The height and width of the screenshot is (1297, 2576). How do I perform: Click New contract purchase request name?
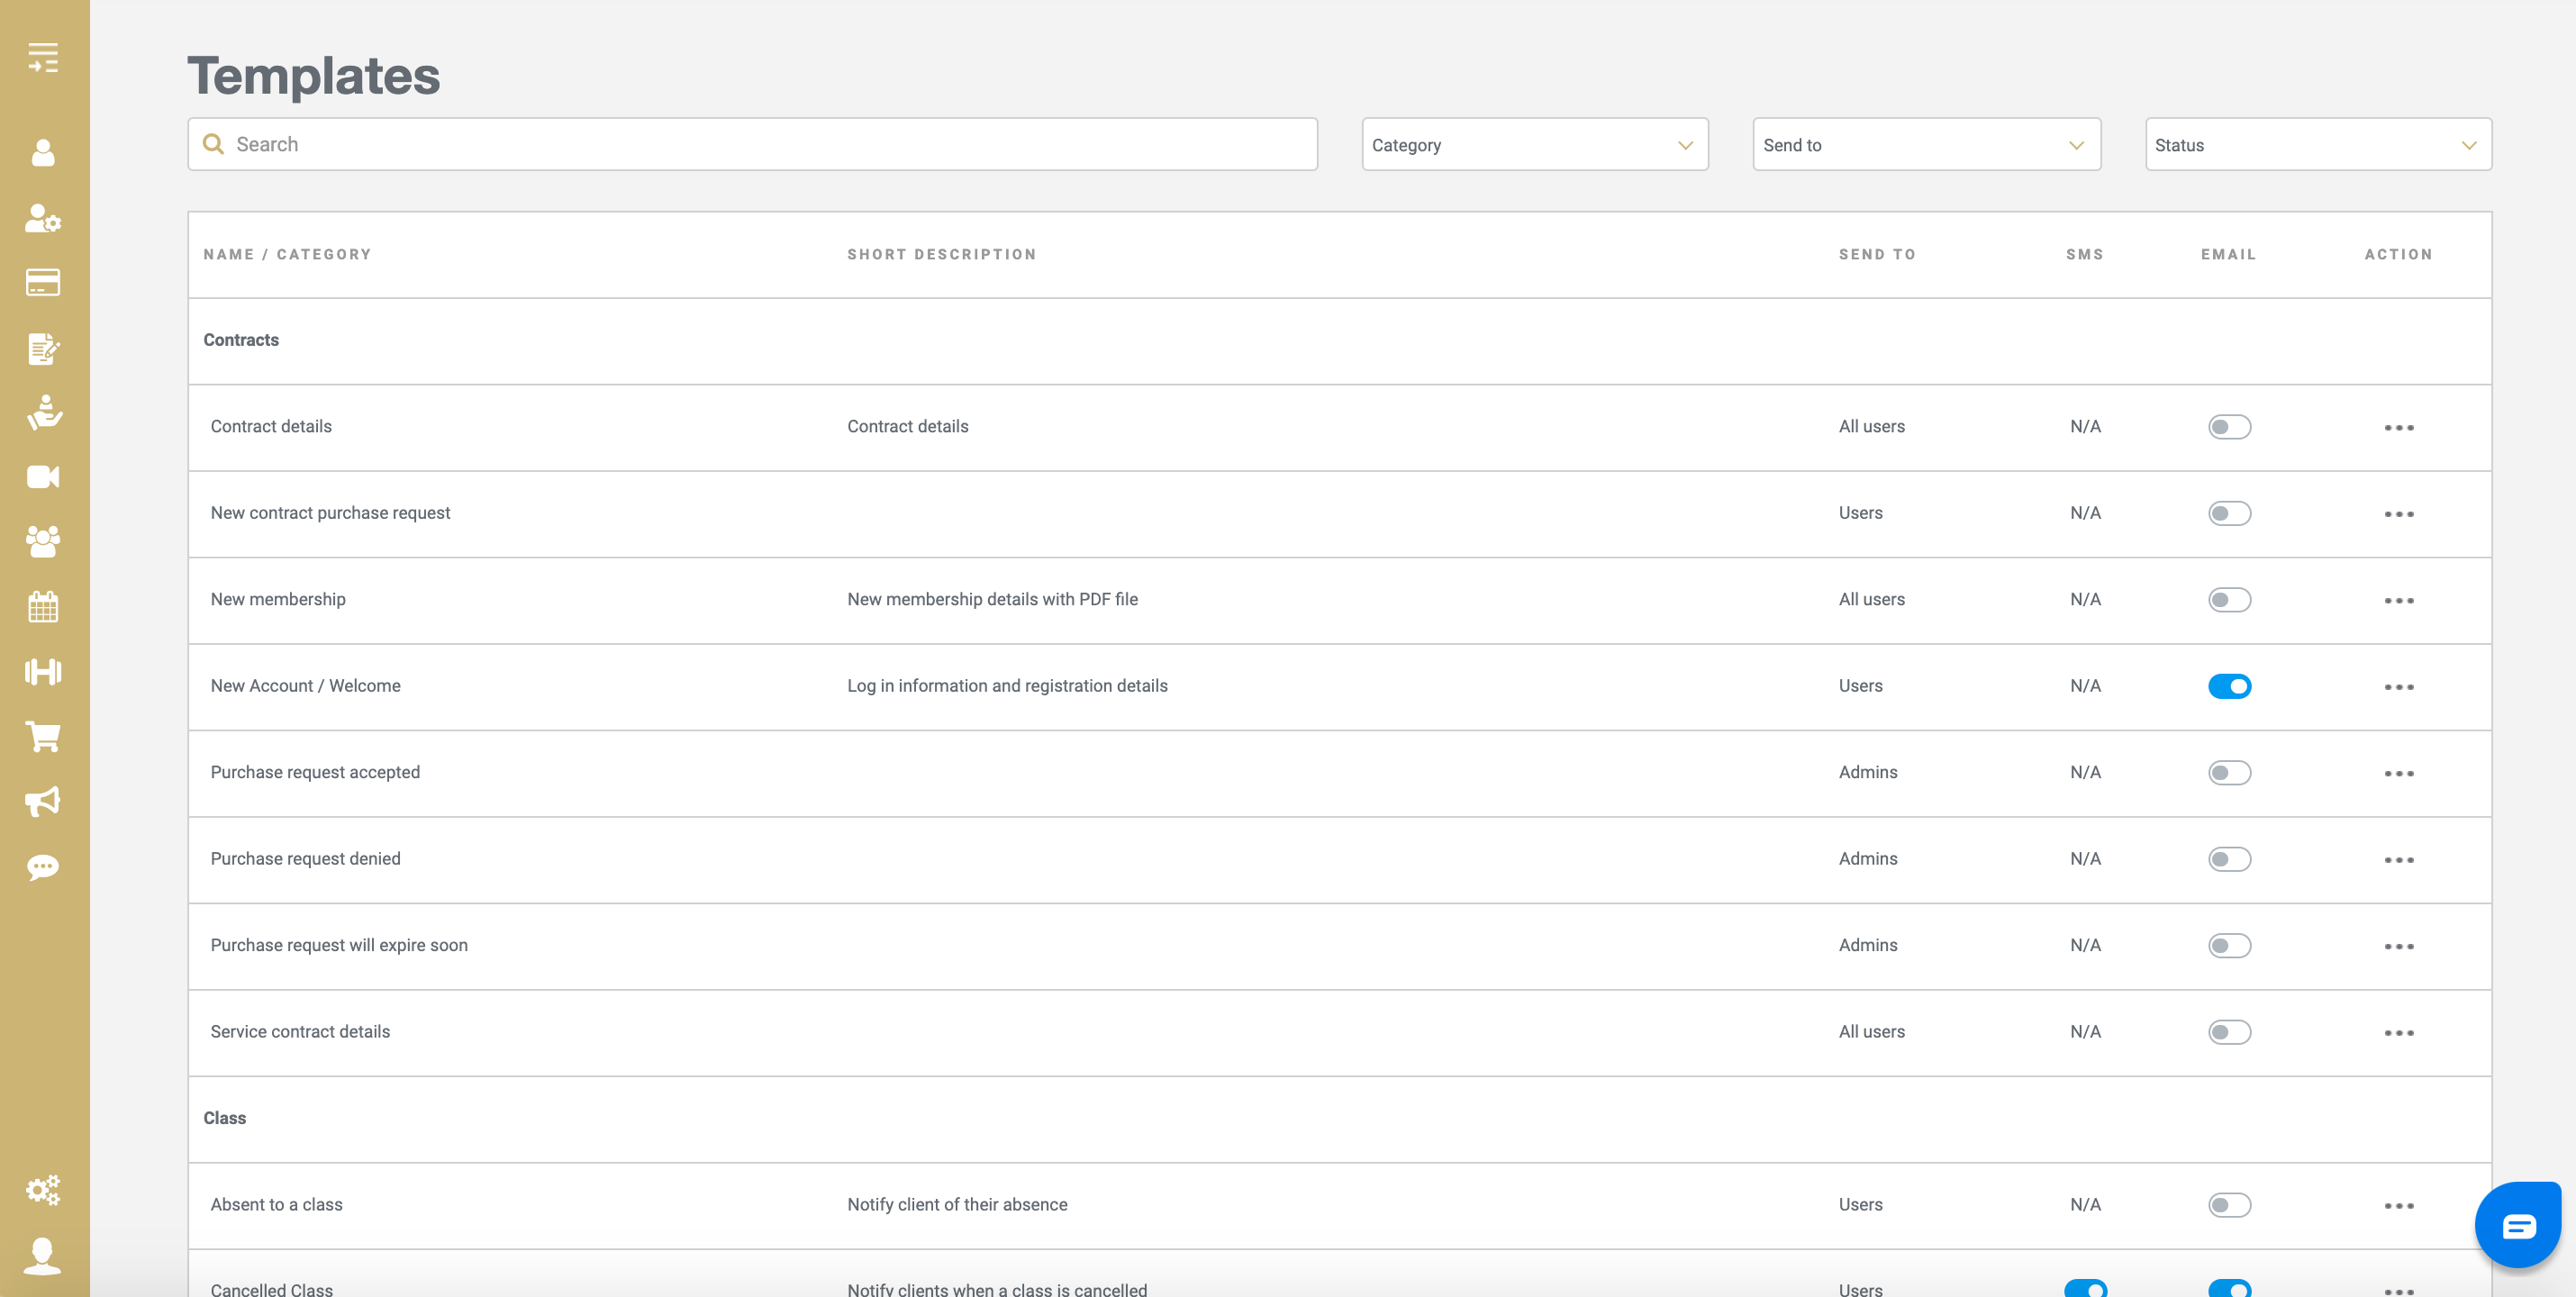click(330, 513)
